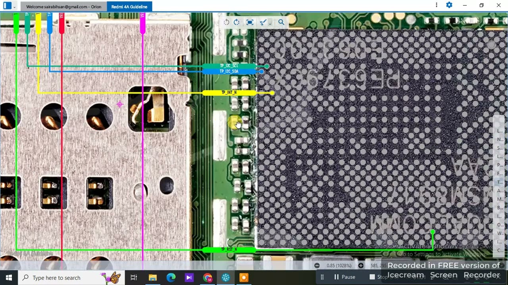Open the purple video app on taskbar
Image resolution: width=508 pixels, height=285 pixels.
pos(189,277)
